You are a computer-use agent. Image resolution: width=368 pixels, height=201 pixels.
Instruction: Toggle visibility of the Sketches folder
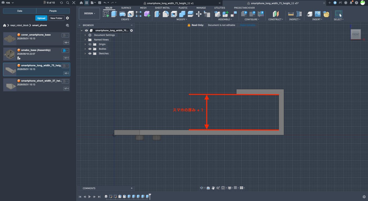90,53
